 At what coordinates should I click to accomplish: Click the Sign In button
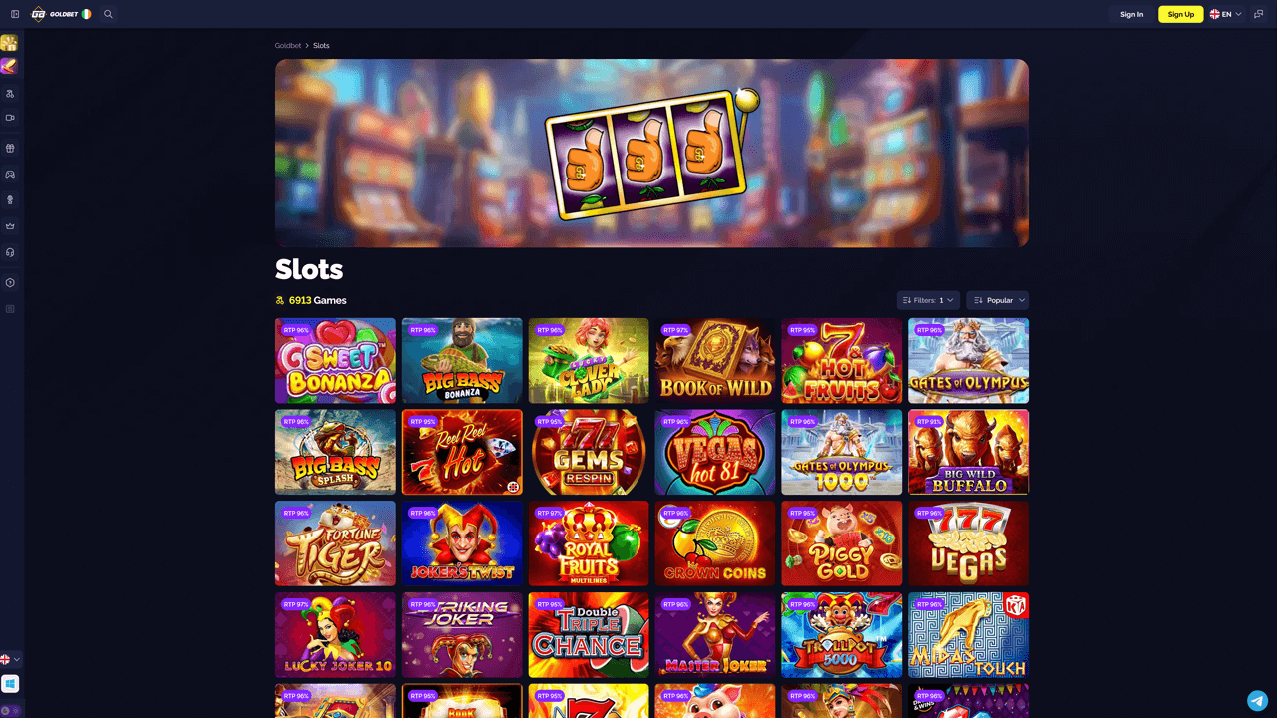tap(1131, 14)
